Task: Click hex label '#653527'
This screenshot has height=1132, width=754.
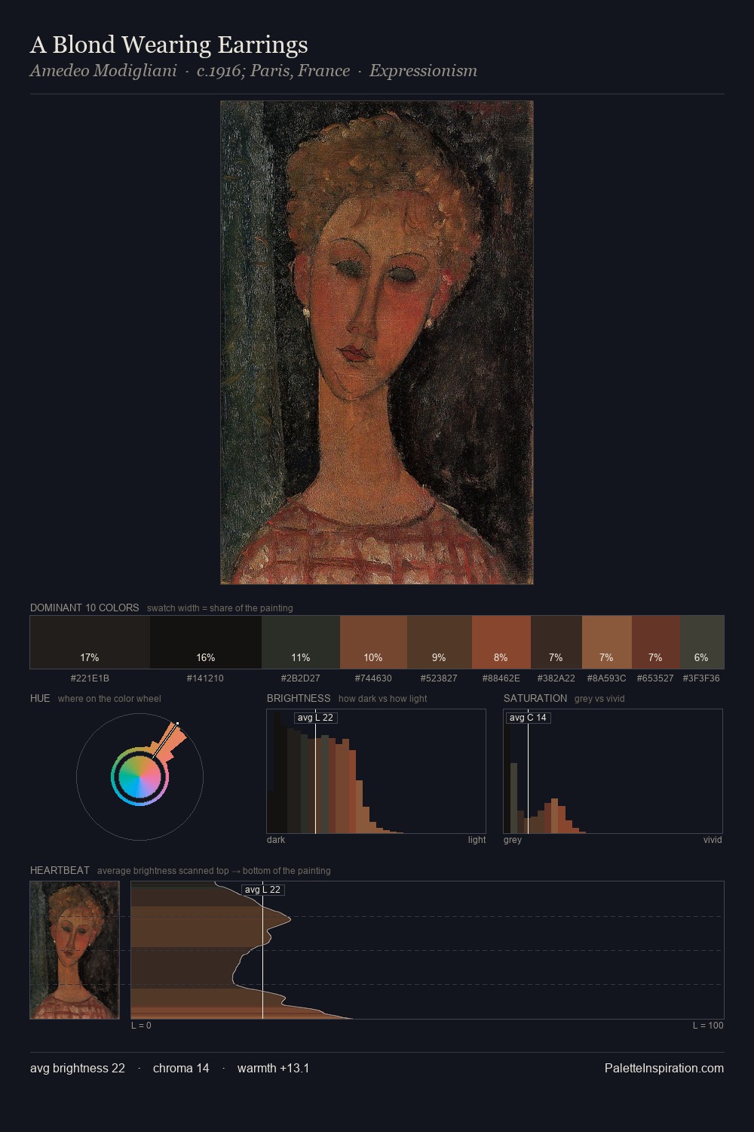Action: click(x=655, y=678)
